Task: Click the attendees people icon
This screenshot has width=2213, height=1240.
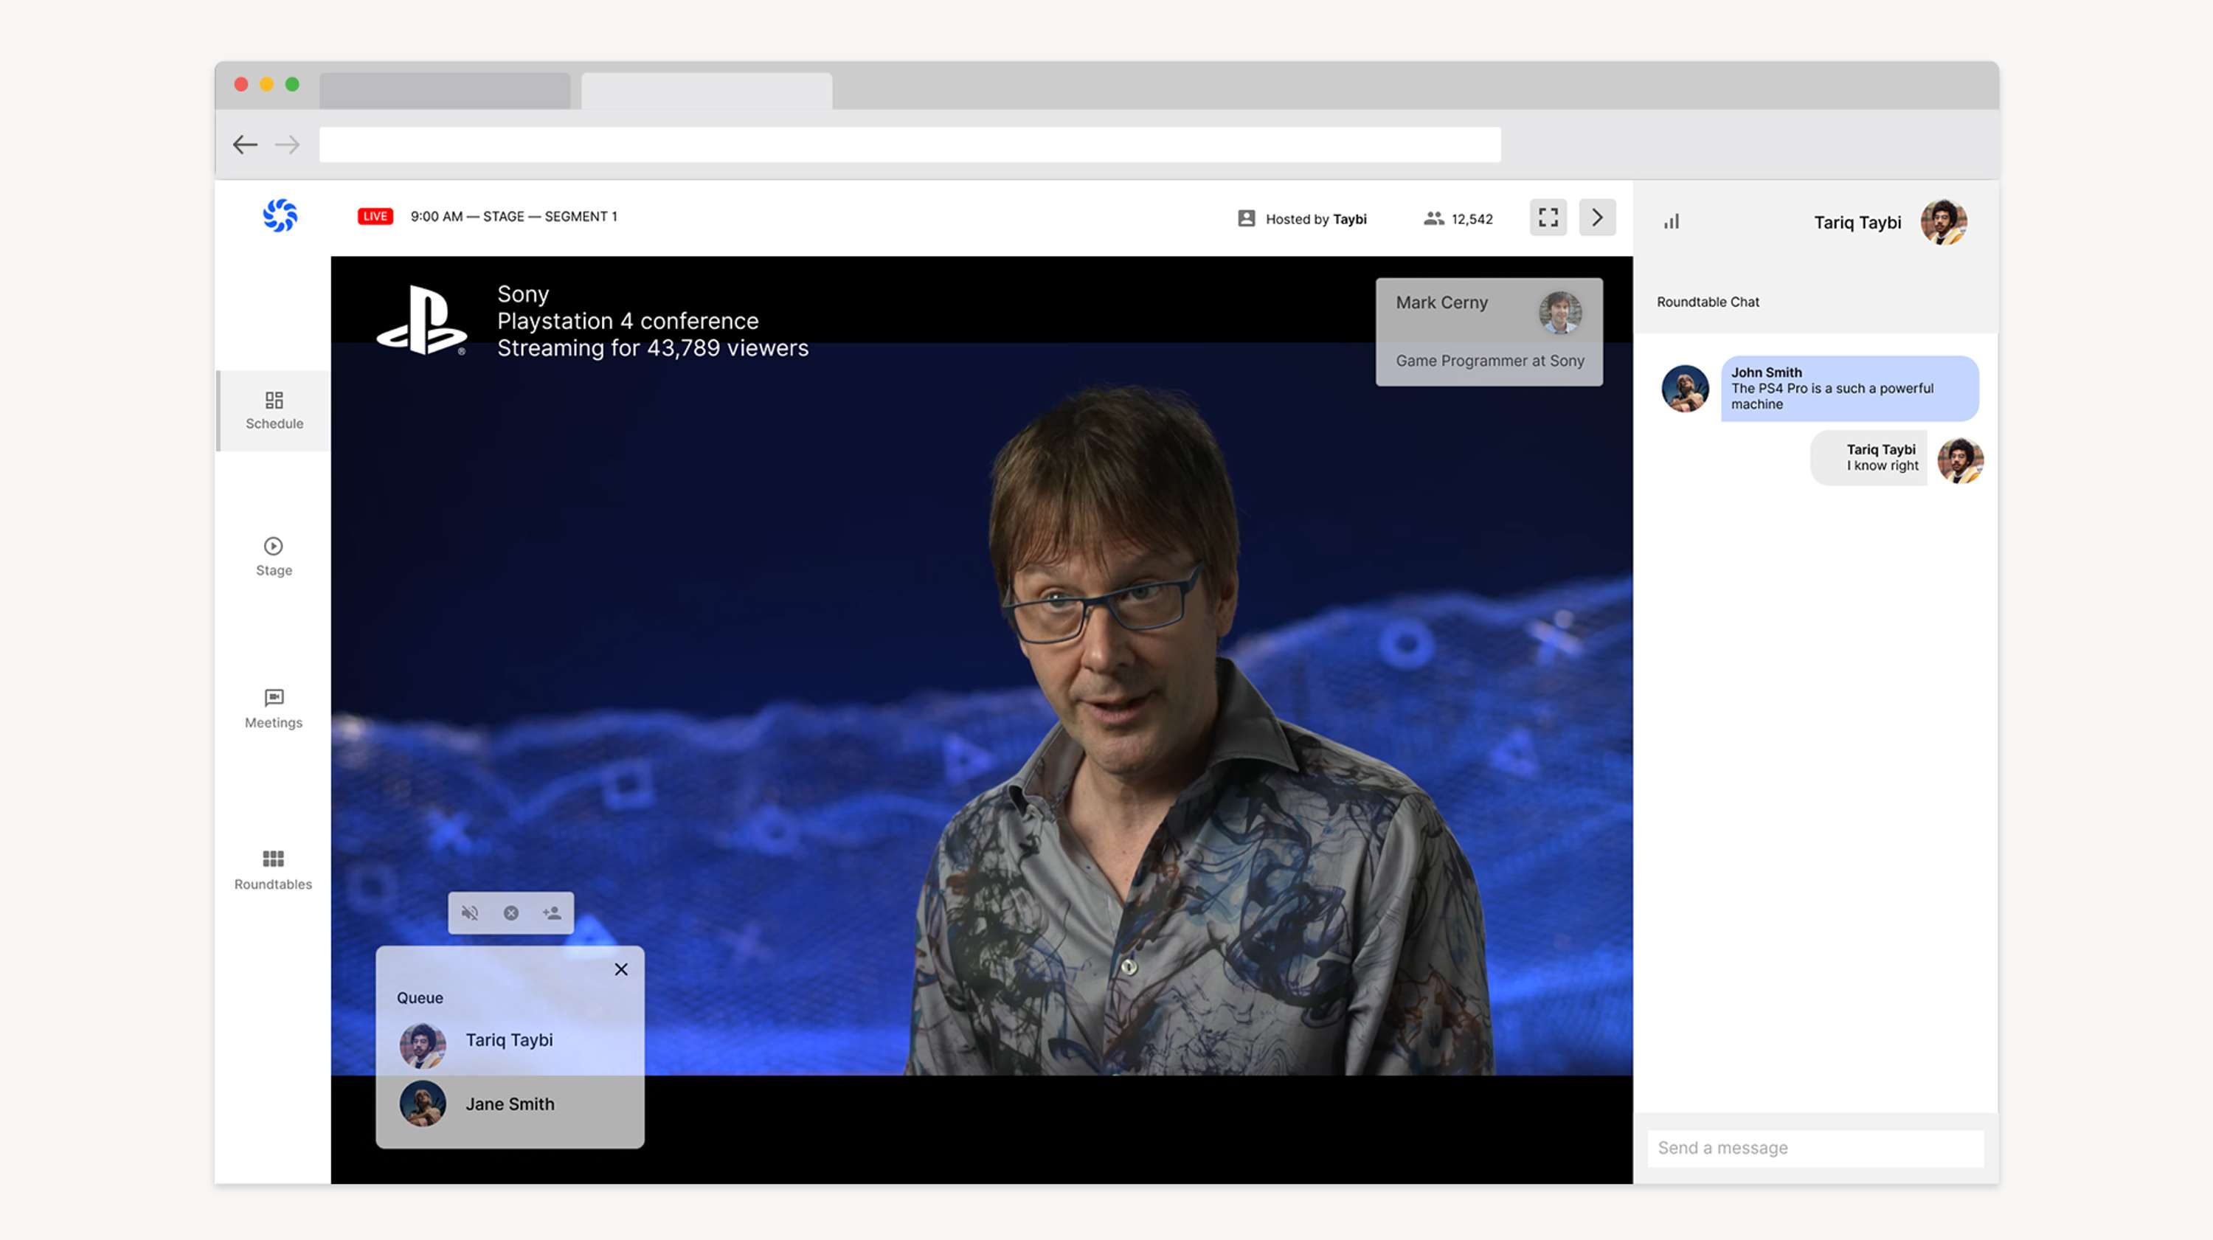Action: point(1433,218)
